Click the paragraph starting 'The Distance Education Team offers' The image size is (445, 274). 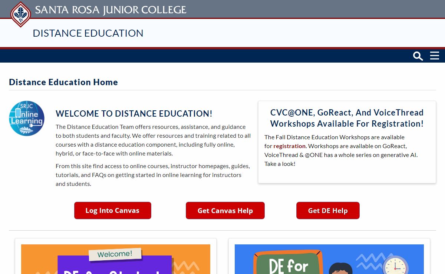click(x=153, y=140)
